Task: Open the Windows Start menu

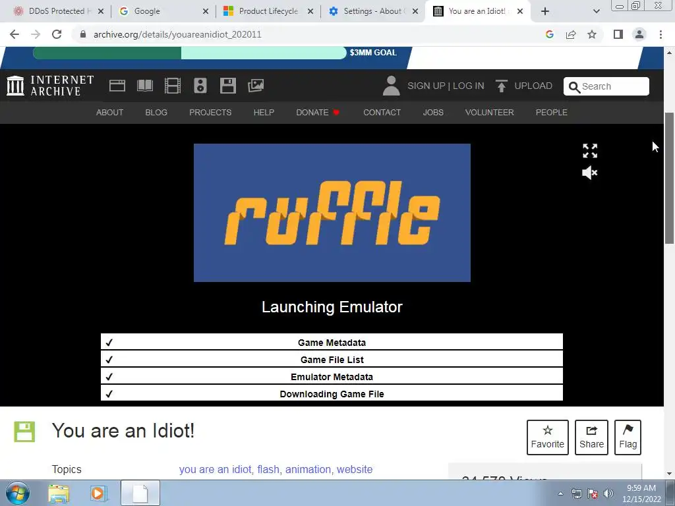Action: click(x=18, y=493)
